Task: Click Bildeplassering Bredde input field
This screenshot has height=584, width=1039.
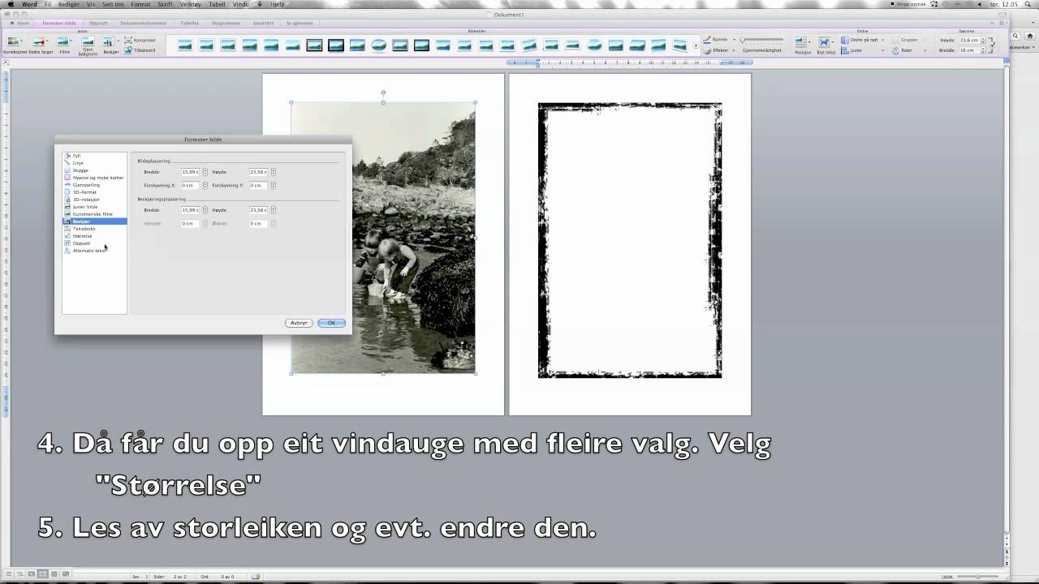Action: tap(190, 172)
